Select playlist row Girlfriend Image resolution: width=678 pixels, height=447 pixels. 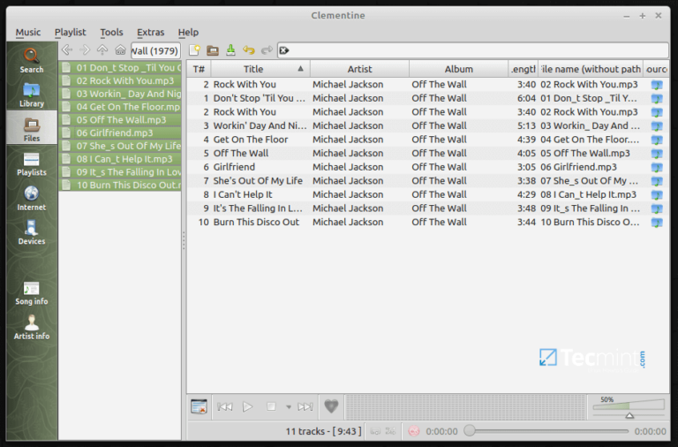[x=427, y=167]
